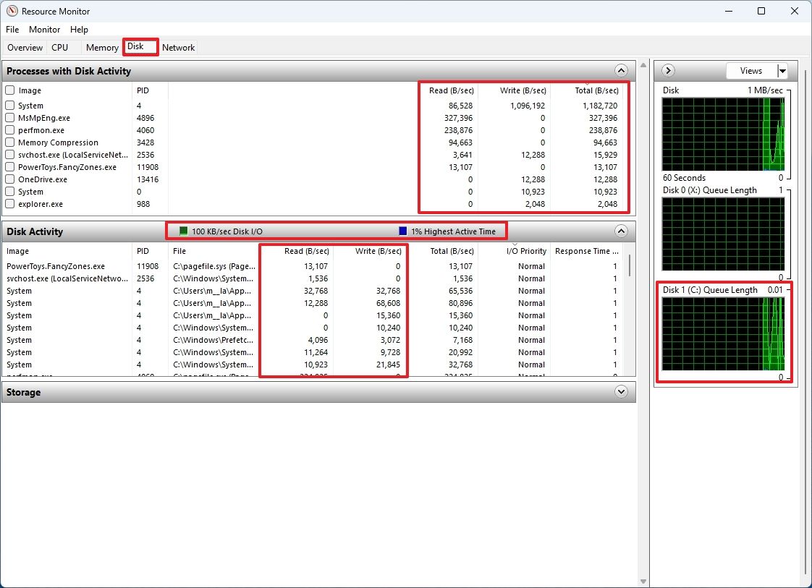
Task: Click the vertical scrollbar down arrow
Action: click(x=643, y=580)
